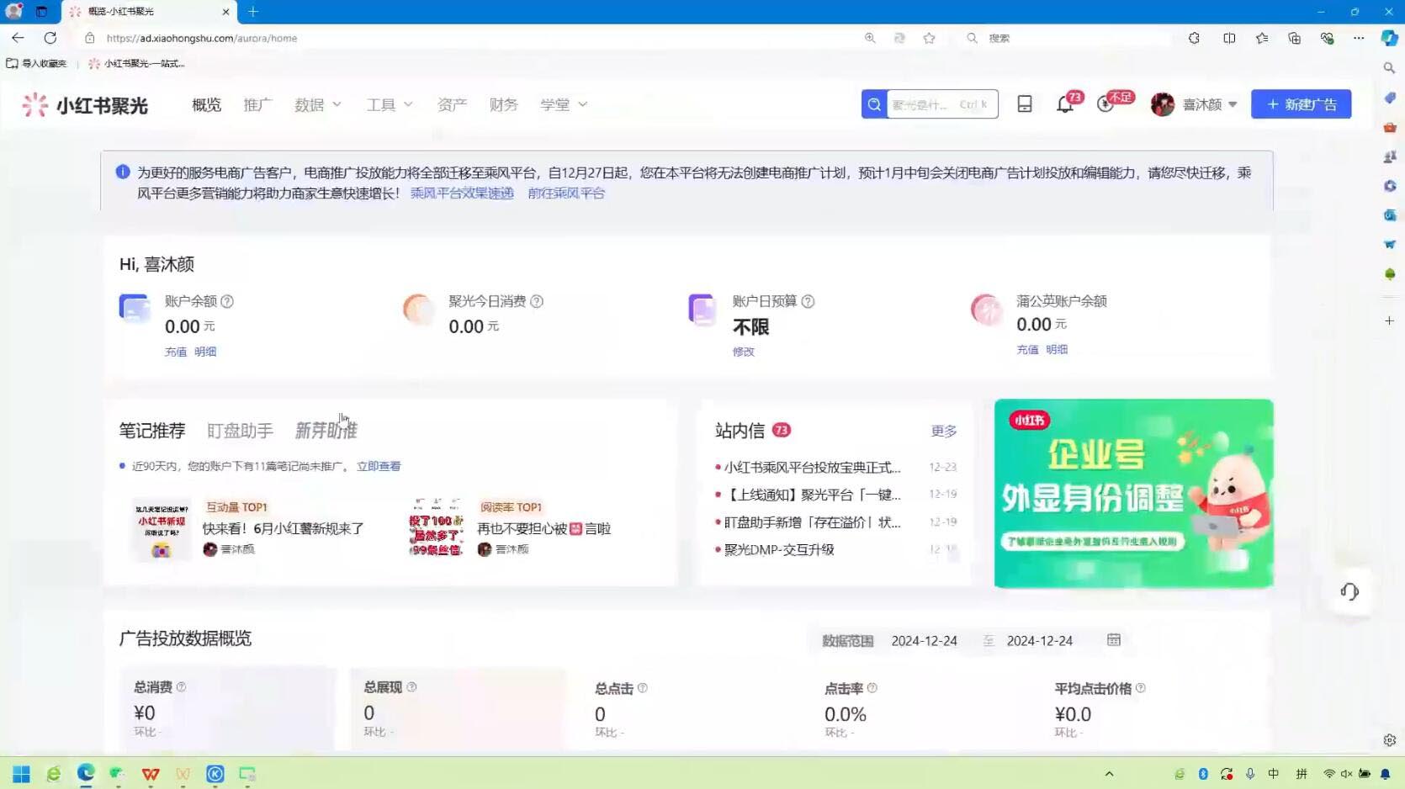Click the customer service headset icon
Screen dimensions: 1405x789
[x=1349, y=591]
